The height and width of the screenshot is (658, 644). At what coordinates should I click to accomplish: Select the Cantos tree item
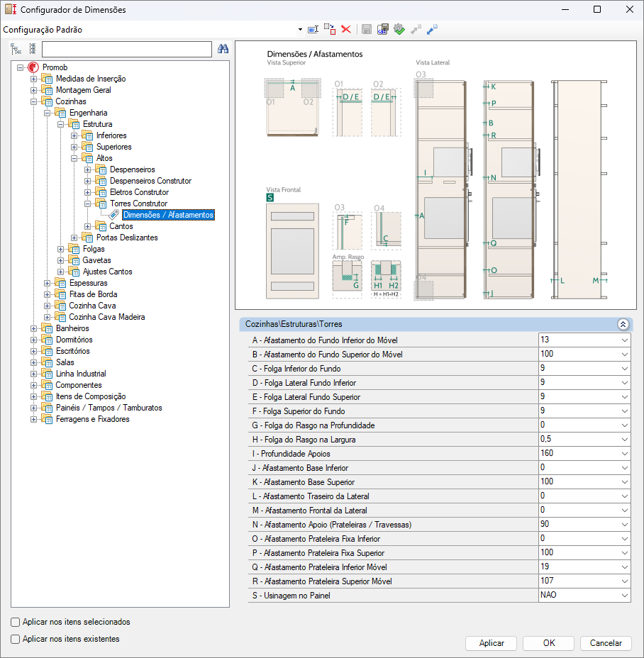tap(121, 226)
